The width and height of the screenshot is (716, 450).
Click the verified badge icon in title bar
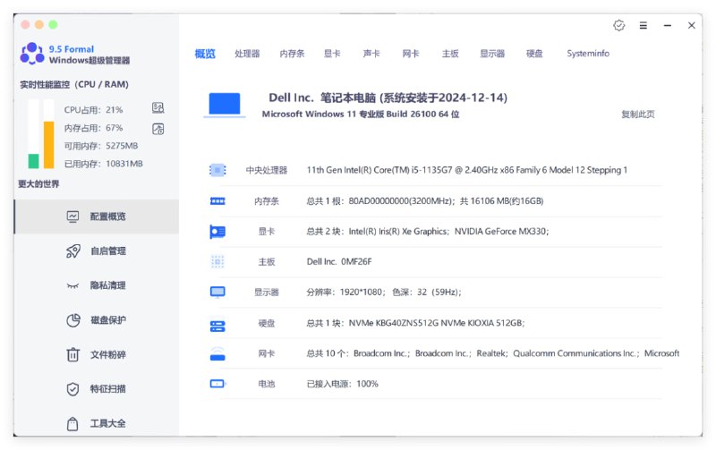[x=619, y=26]
